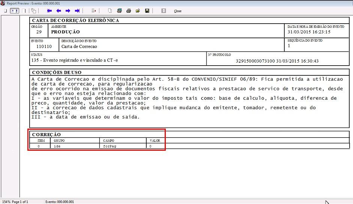This screenshot has height=204, width=353.
Task: Click the evento code 110110
Action: click(44, 46)
